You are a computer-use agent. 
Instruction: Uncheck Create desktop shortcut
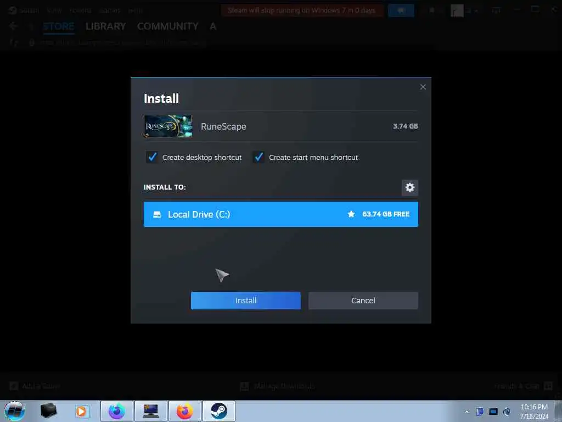pyautogui.click(x=152, y=157)
